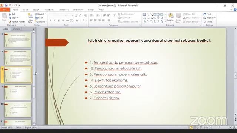
Task: Select the Text Box shape icon
Action: pos(144,14)
